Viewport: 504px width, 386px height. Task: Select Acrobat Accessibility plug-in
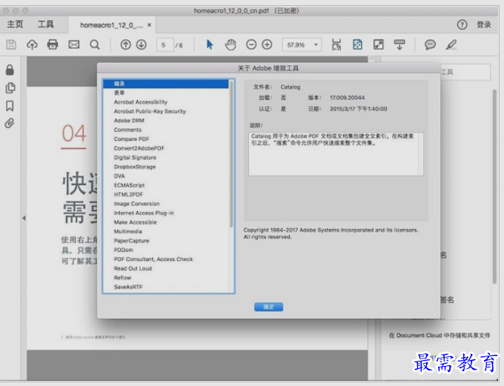pos(166,102)
